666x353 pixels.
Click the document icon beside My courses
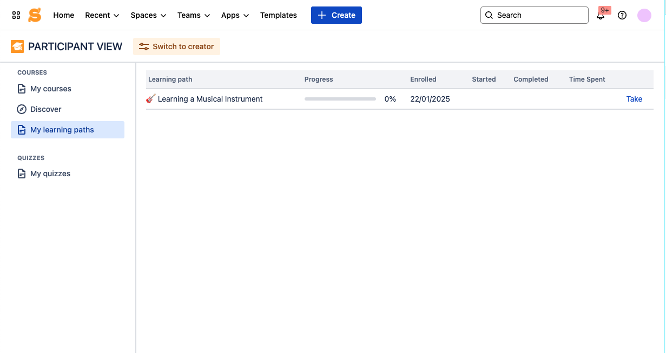(x=22, y=89)
